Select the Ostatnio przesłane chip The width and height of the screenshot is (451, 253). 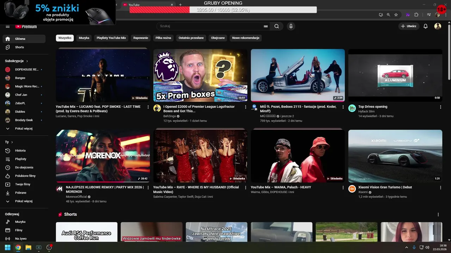pos(191,38)
